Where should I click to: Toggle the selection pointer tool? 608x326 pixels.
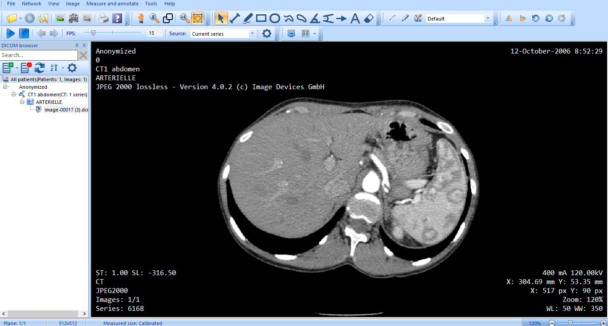point(221,18)
